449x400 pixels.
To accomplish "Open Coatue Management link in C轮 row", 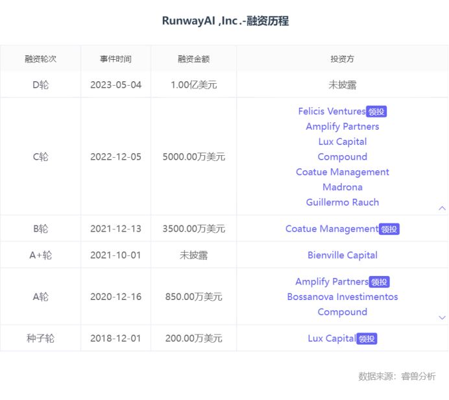I will click(342, 172).
